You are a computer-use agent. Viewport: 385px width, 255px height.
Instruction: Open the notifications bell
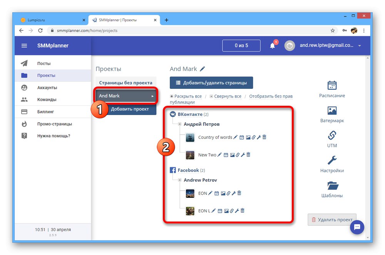[272, 46]
